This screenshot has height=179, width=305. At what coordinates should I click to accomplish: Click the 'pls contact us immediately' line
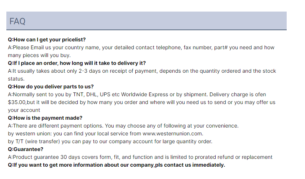pos(116,165)
